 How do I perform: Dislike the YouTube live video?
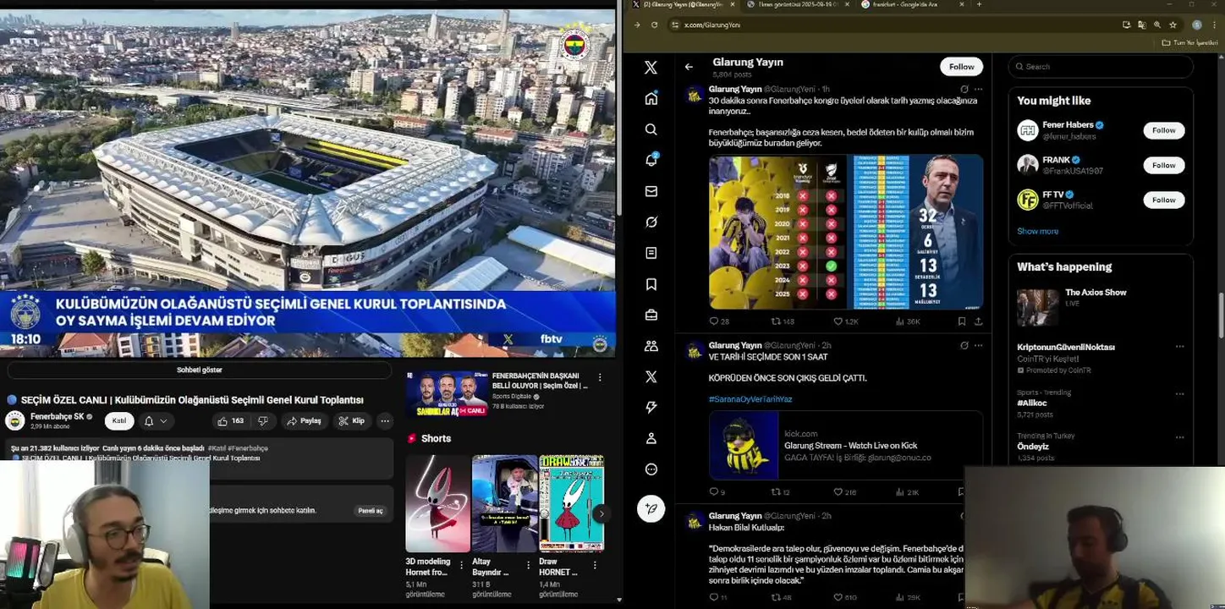tap(263, 420)
